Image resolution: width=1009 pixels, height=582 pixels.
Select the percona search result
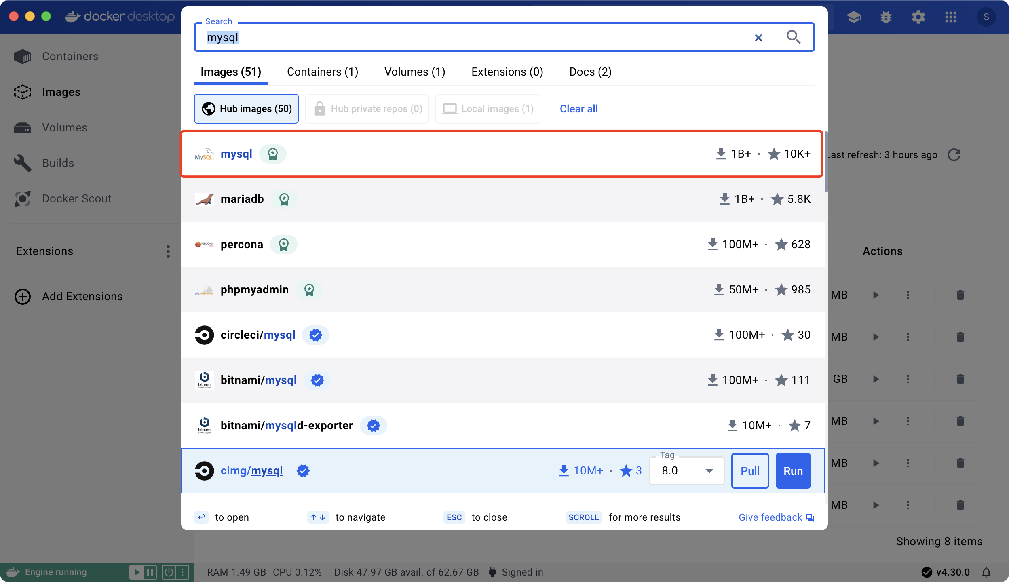tap(502, 245)
